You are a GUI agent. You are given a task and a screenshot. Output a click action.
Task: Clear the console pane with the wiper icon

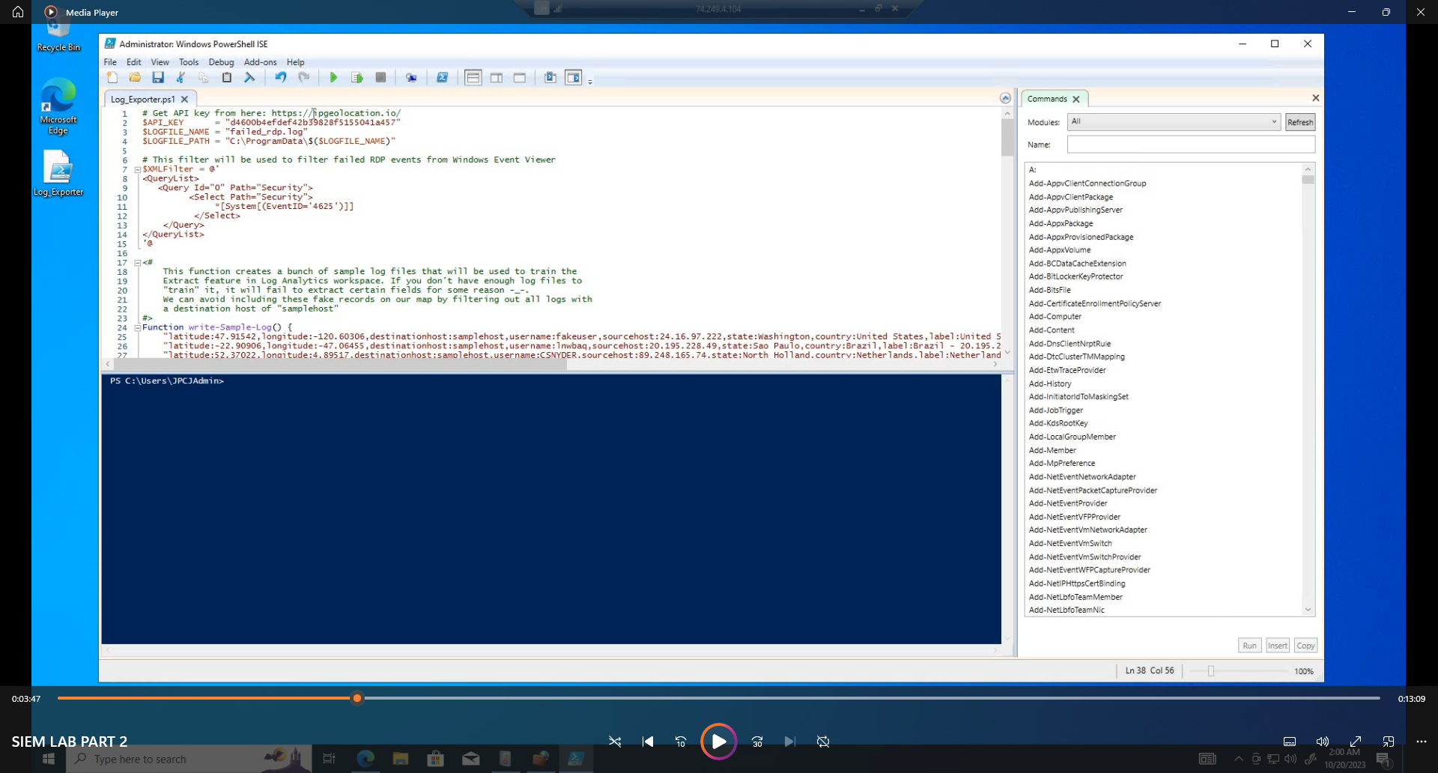click(x=249, y=78)
